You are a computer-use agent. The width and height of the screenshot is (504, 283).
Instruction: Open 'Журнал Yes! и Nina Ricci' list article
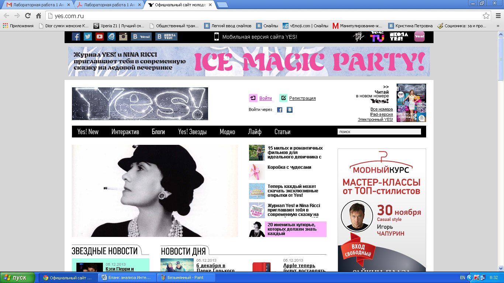(x=294, y=210)
